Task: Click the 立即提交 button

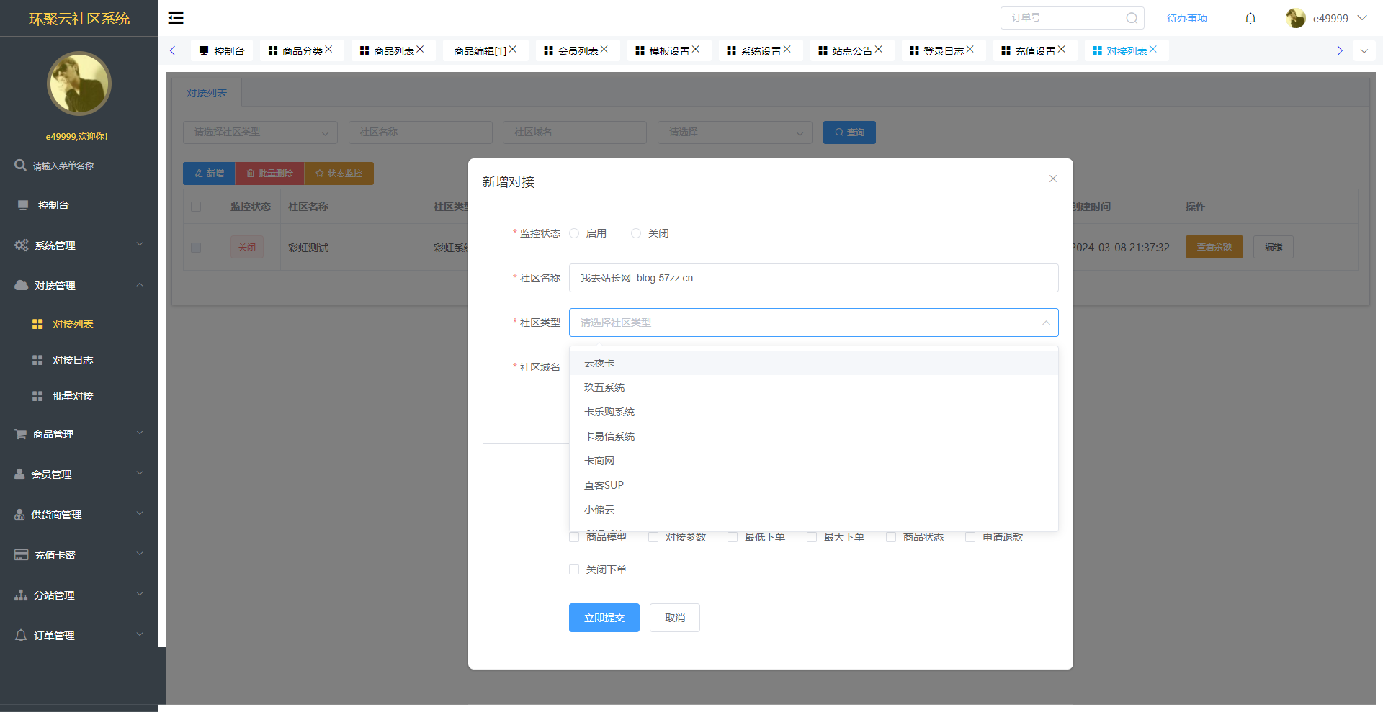Action: tap(604, 618)
